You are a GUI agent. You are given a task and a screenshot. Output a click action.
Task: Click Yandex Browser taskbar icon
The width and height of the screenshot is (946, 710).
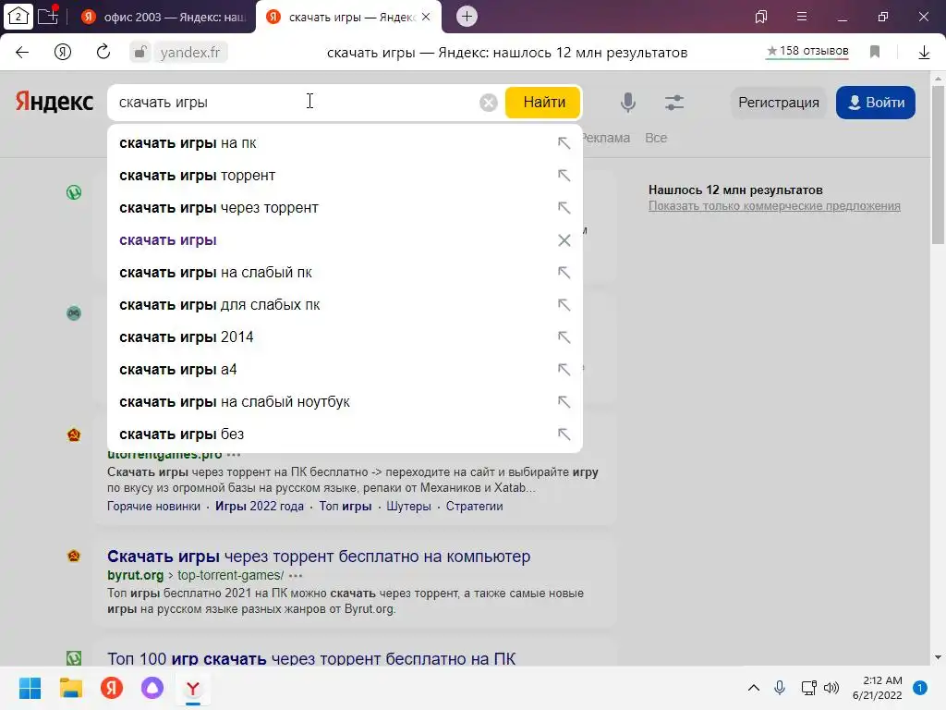(192, 688)
